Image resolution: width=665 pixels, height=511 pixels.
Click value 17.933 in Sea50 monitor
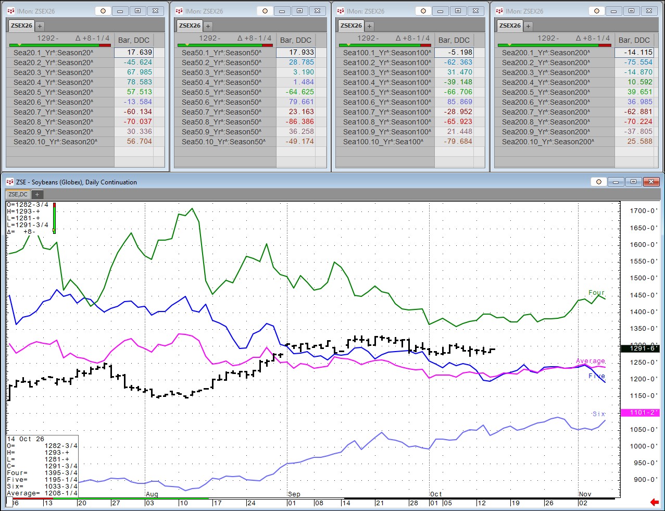coord(296,53)
